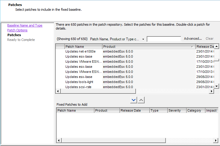The height and width of the screenshot is (146, 220).
Task: Sort repository list by Patch Name column
Action: (x=83, y=47)
